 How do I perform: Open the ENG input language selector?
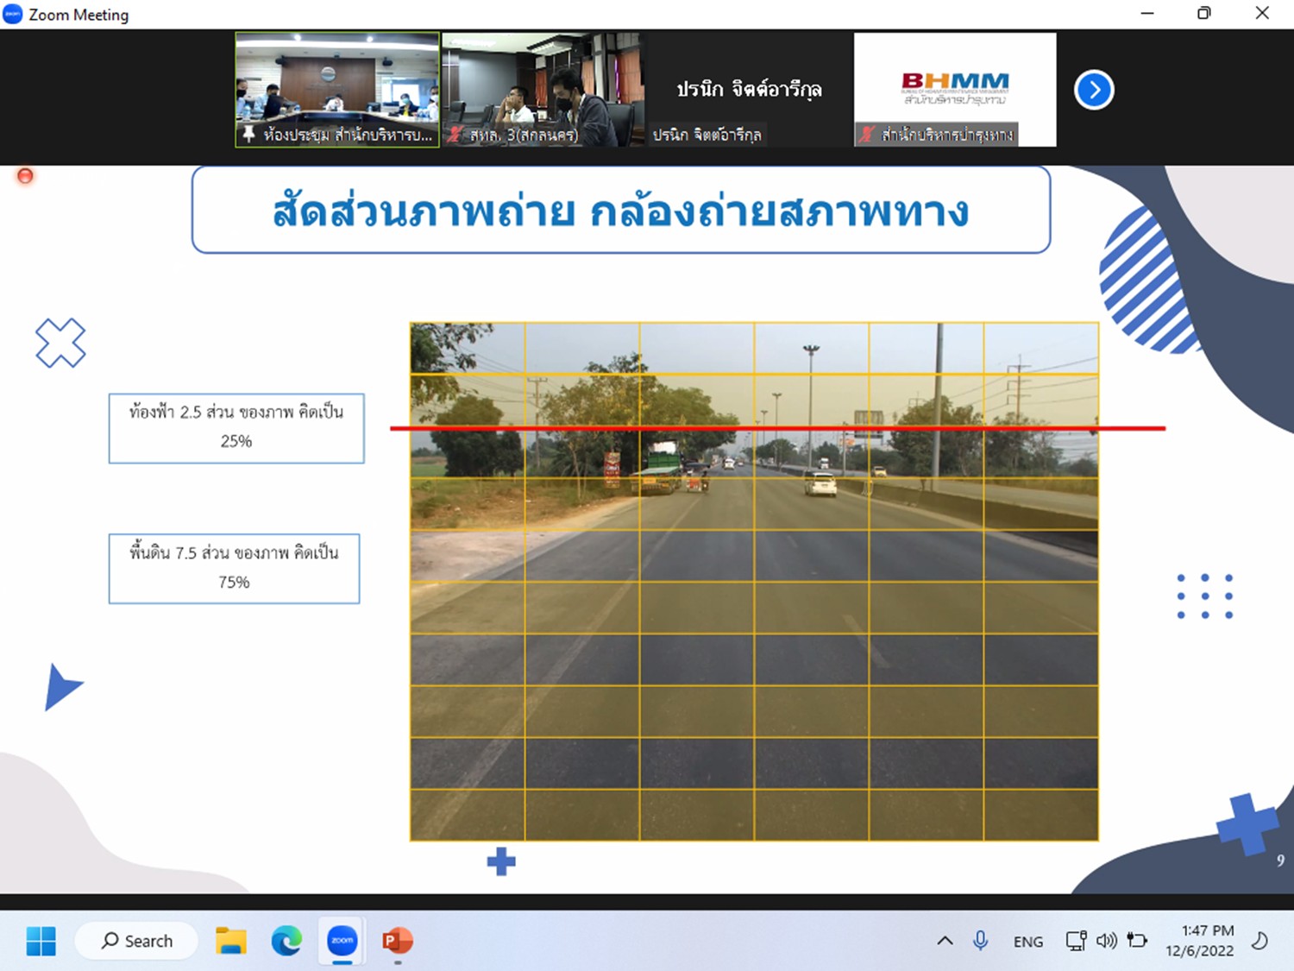coord(1027,942)
